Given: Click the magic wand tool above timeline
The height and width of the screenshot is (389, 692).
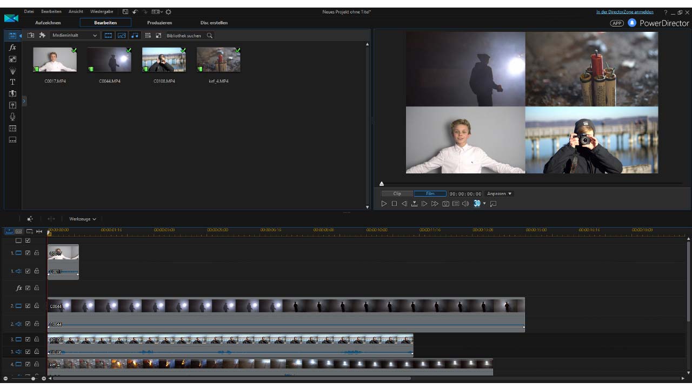Looking at the screenshot, I should tap(30, 219).
